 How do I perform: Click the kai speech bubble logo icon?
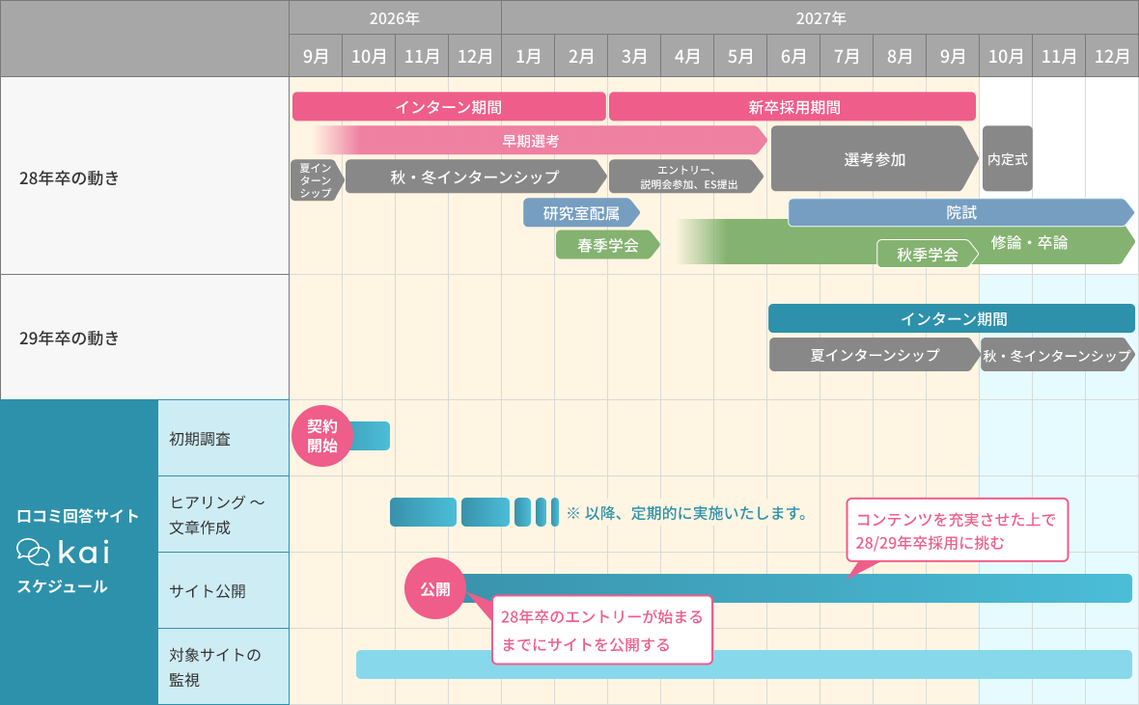point(34,553)
